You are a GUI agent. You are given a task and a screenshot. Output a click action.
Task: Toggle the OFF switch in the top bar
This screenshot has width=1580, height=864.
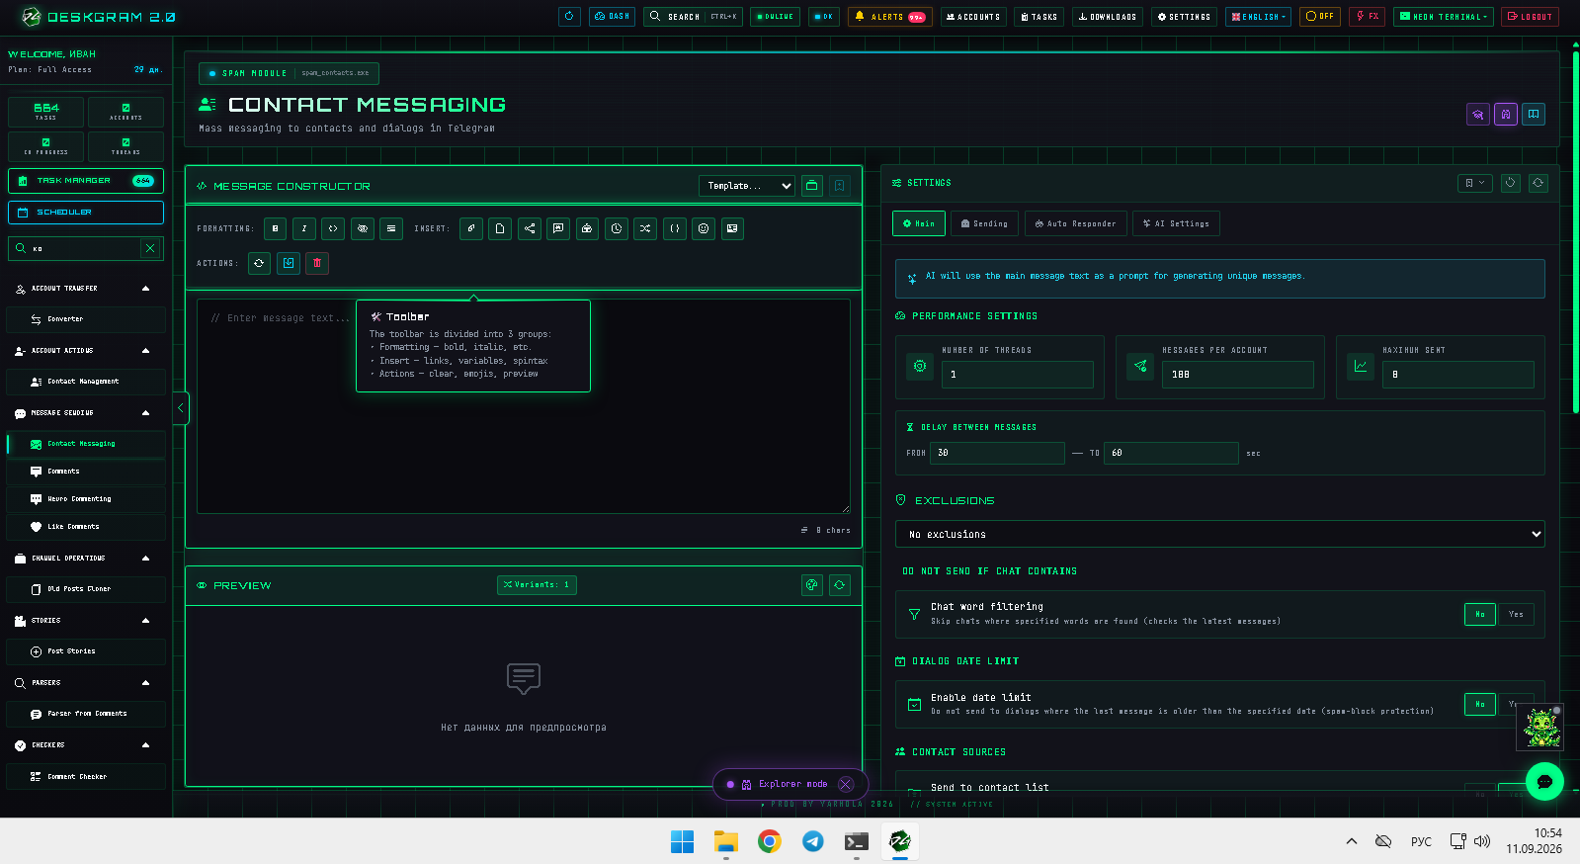pyautogui.click(x=1320, y=17)
